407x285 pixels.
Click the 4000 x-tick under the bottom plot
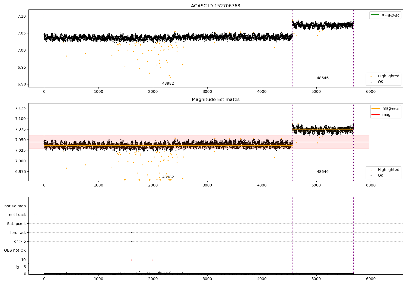click(262, 278)
